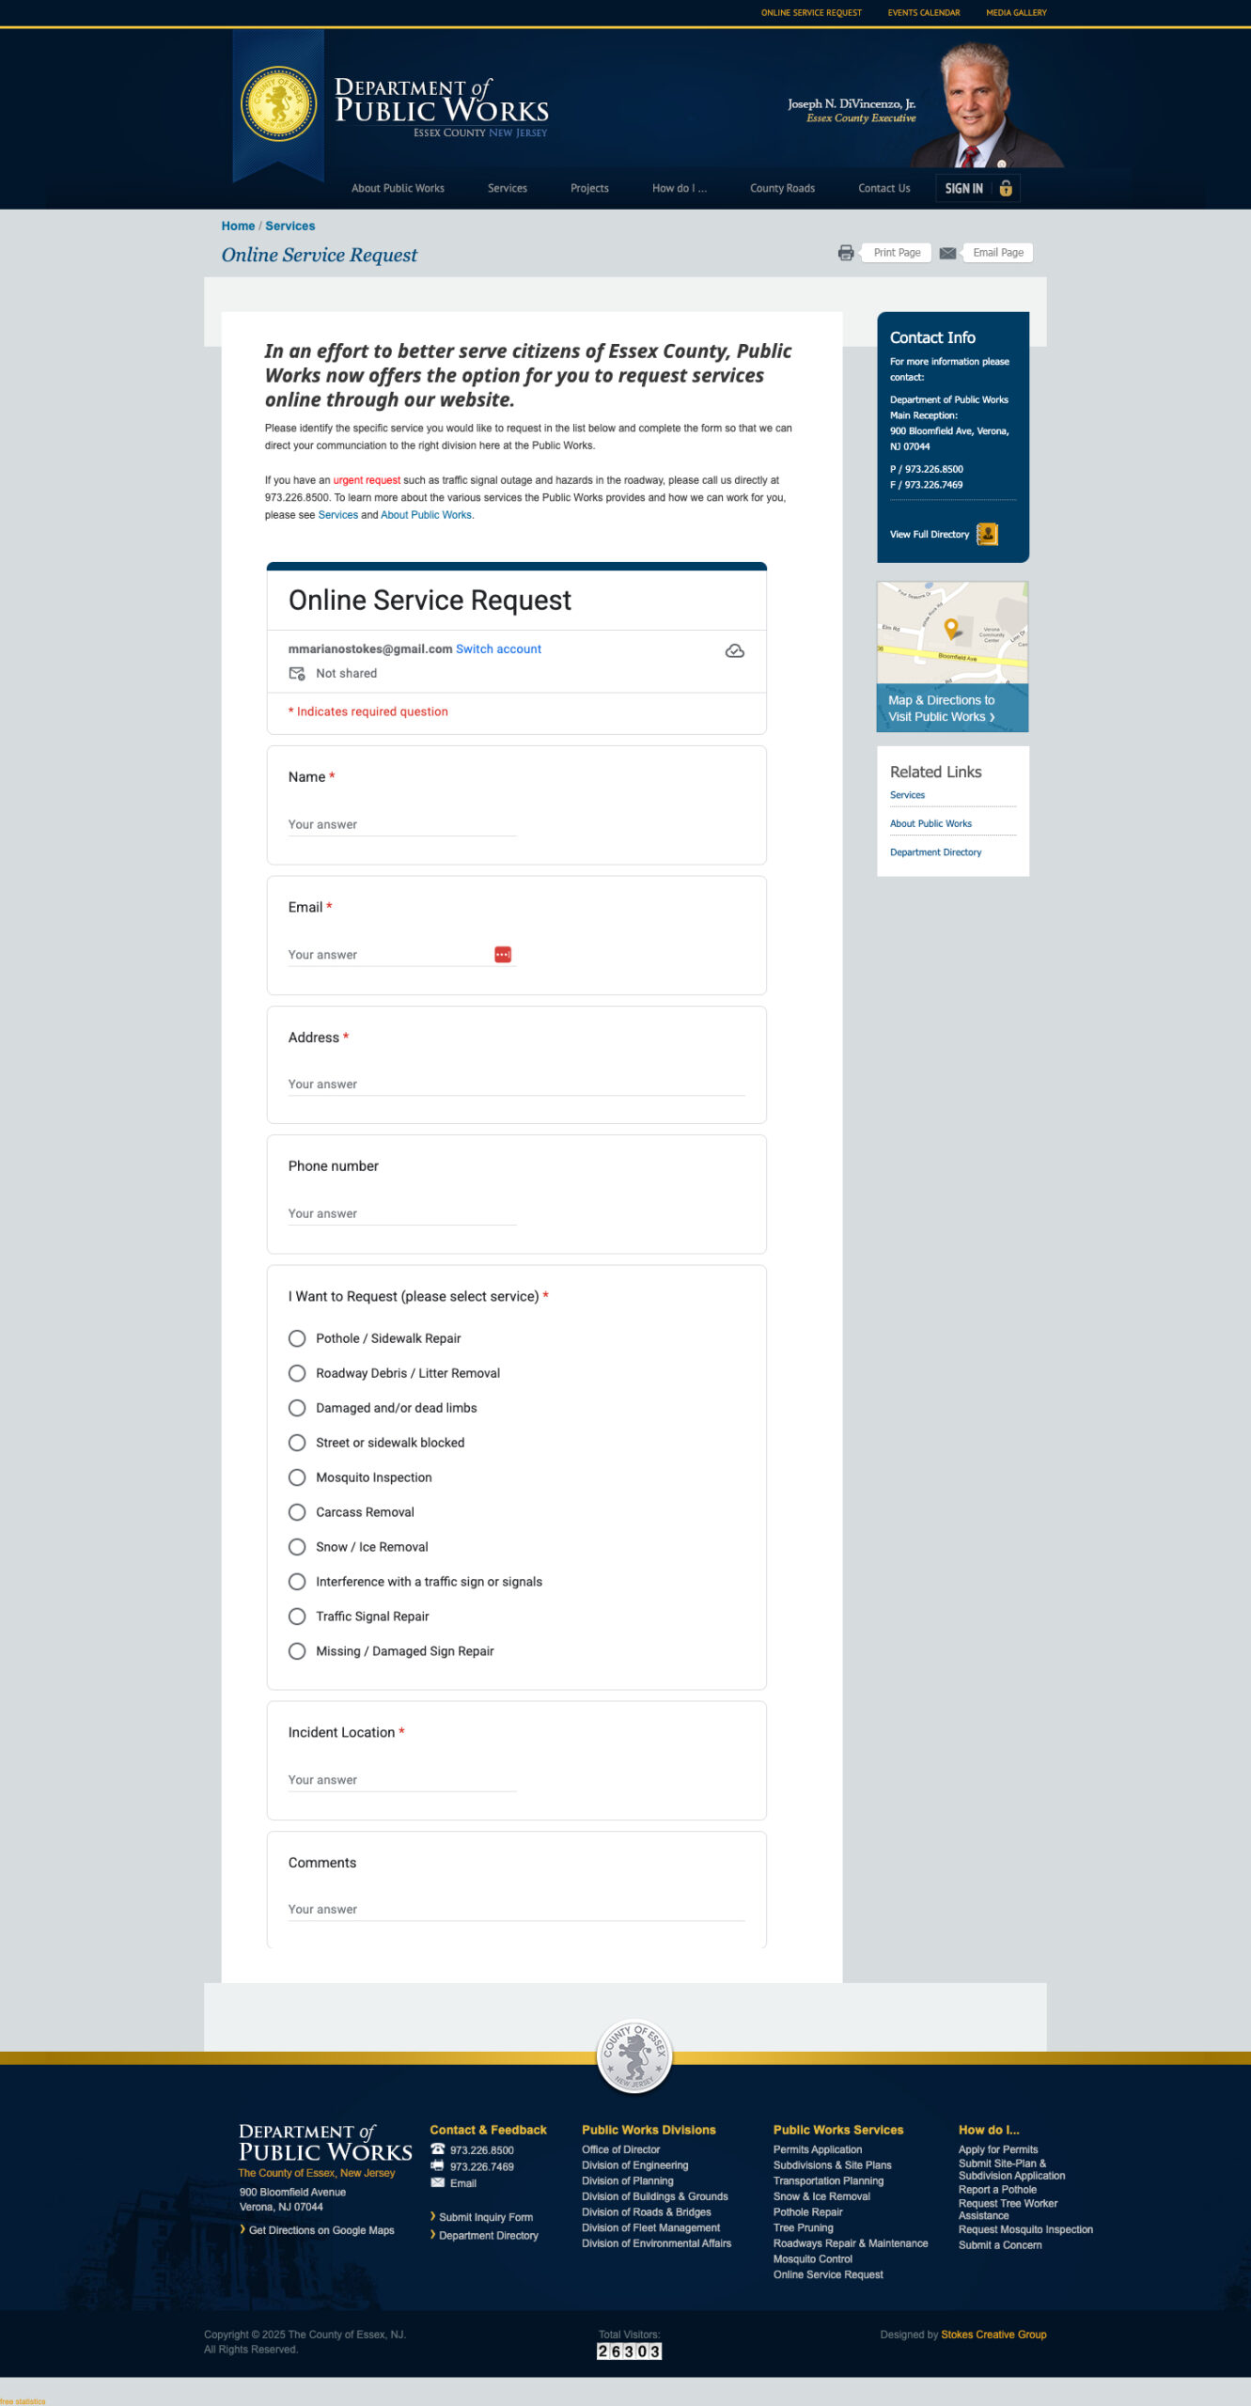Click the envelope icon beside Email Page
The width and height of the screenshot is (1251, 2406).
947,253
